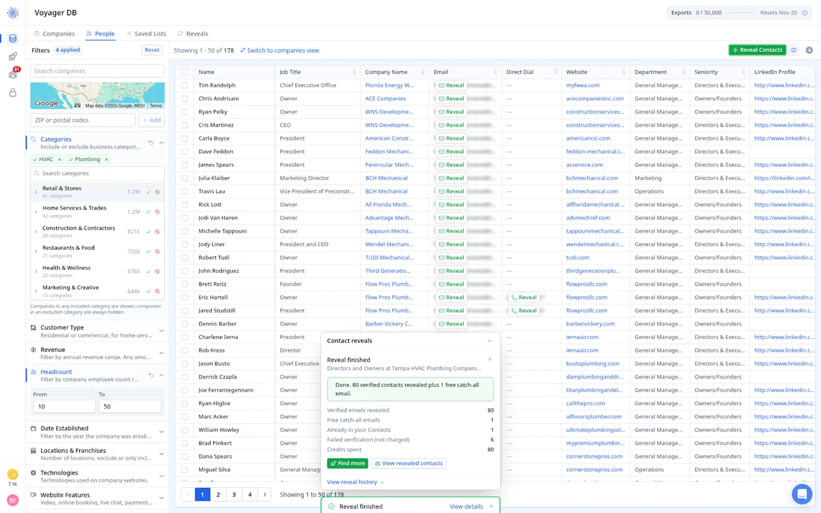
Task: Open the rocket icon in left sidebar
Action: click(13, 57)
